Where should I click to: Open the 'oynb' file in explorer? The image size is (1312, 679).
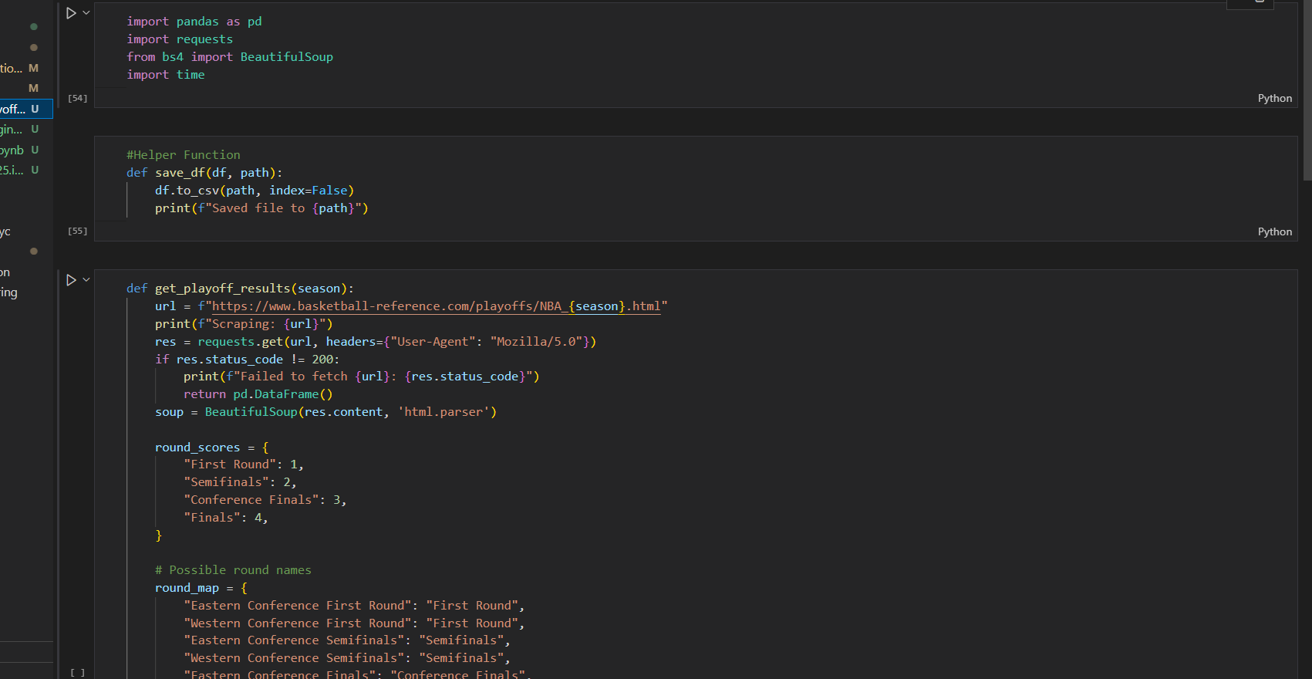(26, 150)
